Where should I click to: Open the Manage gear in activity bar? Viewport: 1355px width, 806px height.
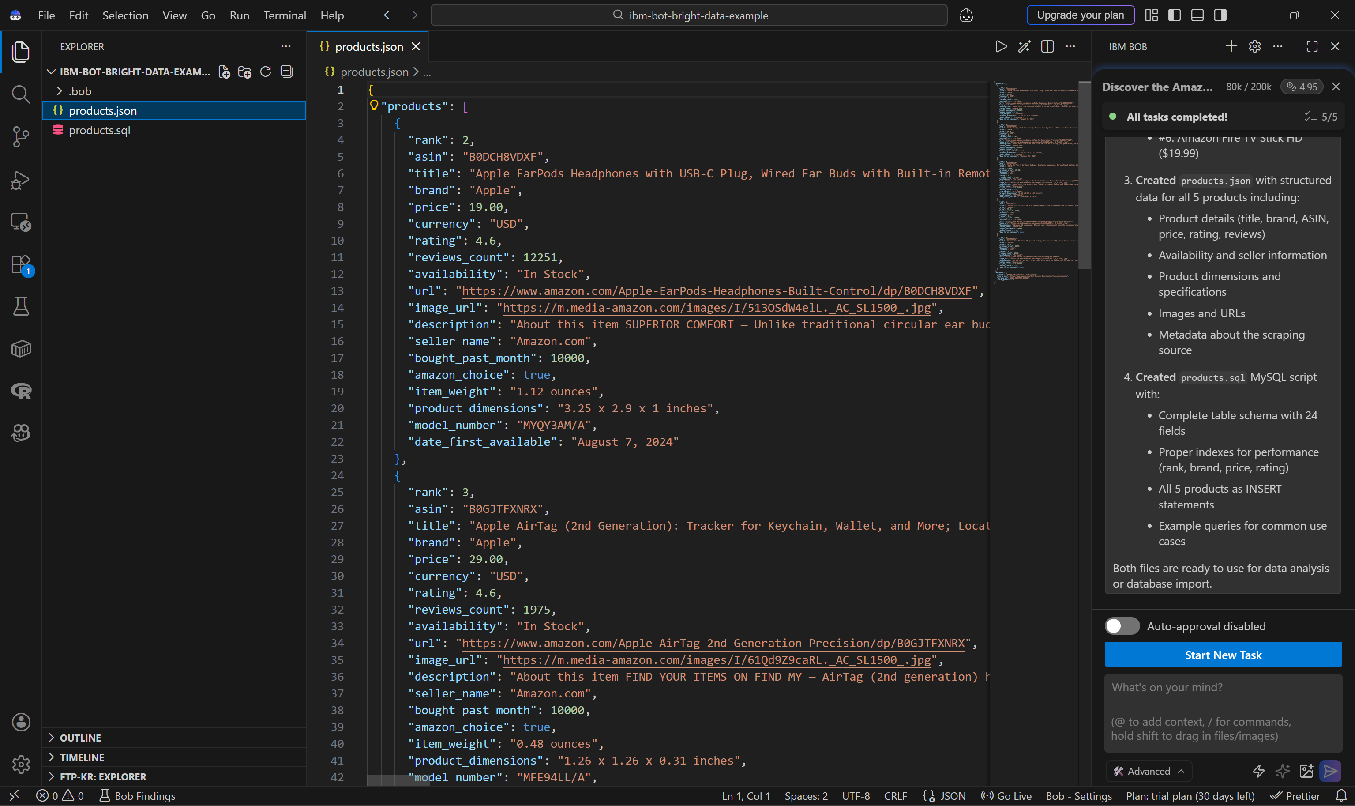(21, 764)
